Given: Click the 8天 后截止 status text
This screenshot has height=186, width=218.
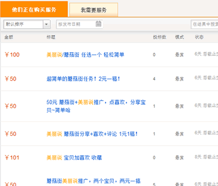Looking at the screenshot, I should click(x=206, y=157).
